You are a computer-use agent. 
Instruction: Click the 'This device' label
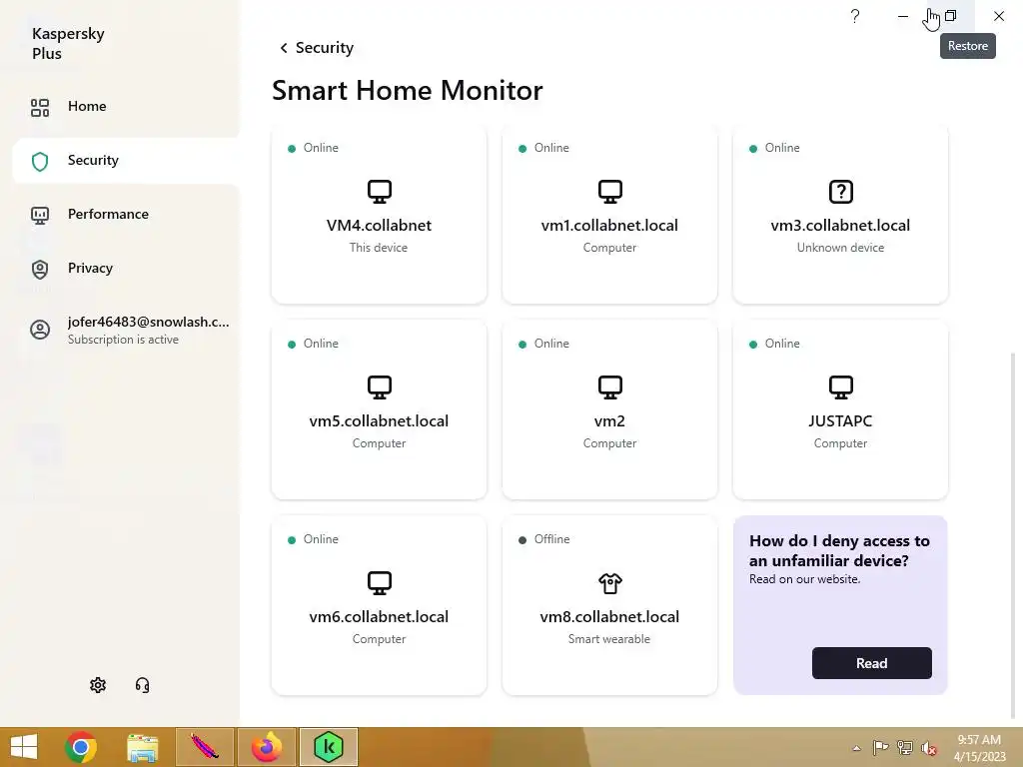coord(379,248)
